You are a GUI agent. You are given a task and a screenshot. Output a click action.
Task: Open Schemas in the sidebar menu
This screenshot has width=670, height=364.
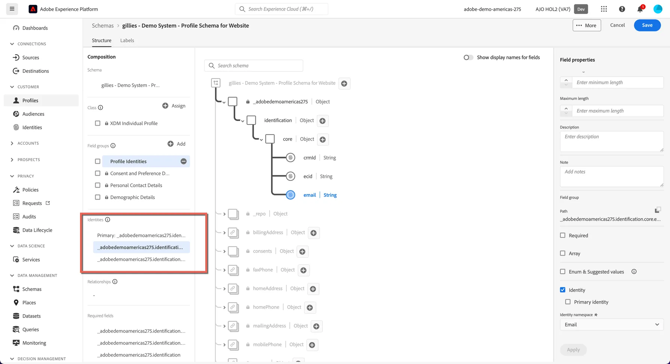click(x=32, y=289)
